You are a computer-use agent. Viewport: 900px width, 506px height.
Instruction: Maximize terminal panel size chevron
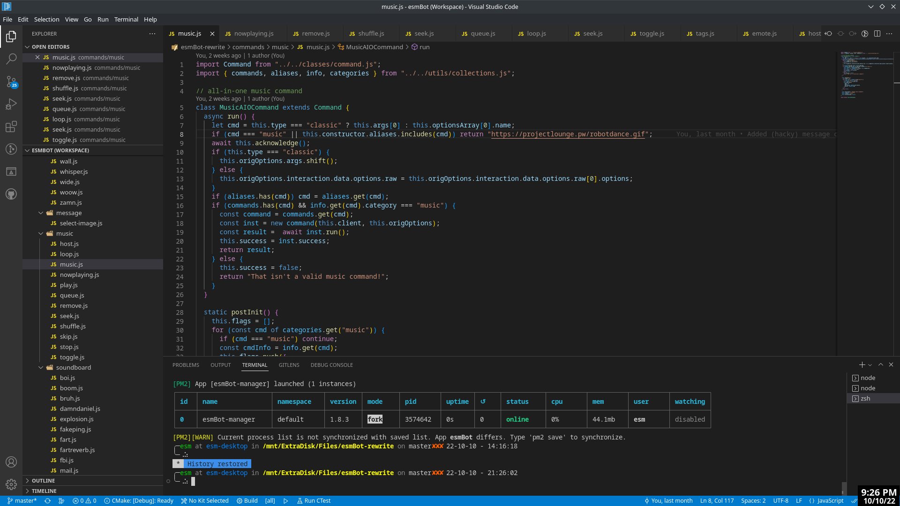pos(881,365)
